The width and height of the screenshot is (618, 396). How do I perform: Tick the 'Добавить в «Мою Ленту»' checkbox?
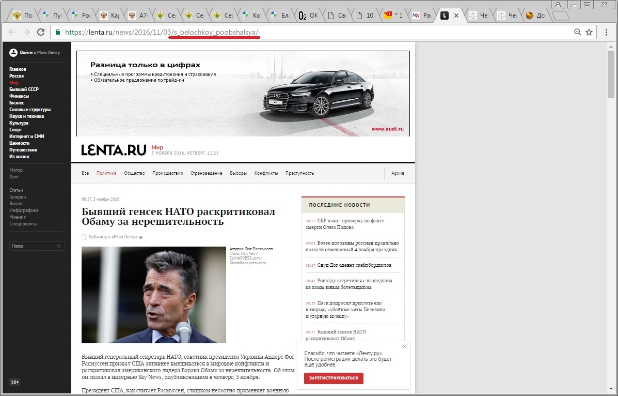pos(84,237)
